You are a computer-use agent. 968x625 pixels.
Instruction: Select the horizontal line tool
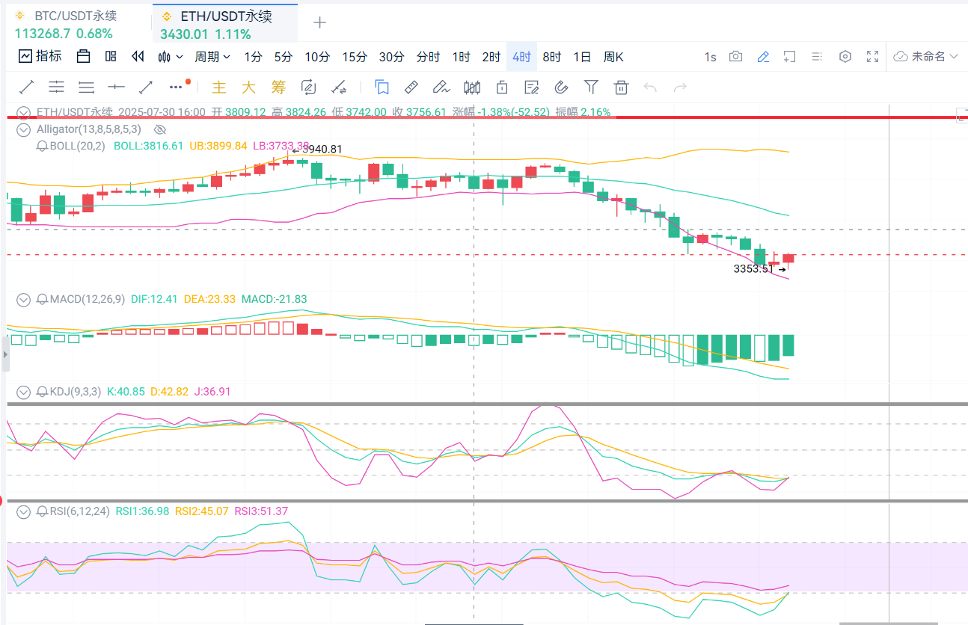[116, 87]
